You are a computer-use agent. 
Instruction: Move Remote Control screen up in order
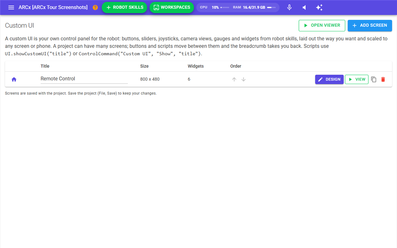click(234, 79)
